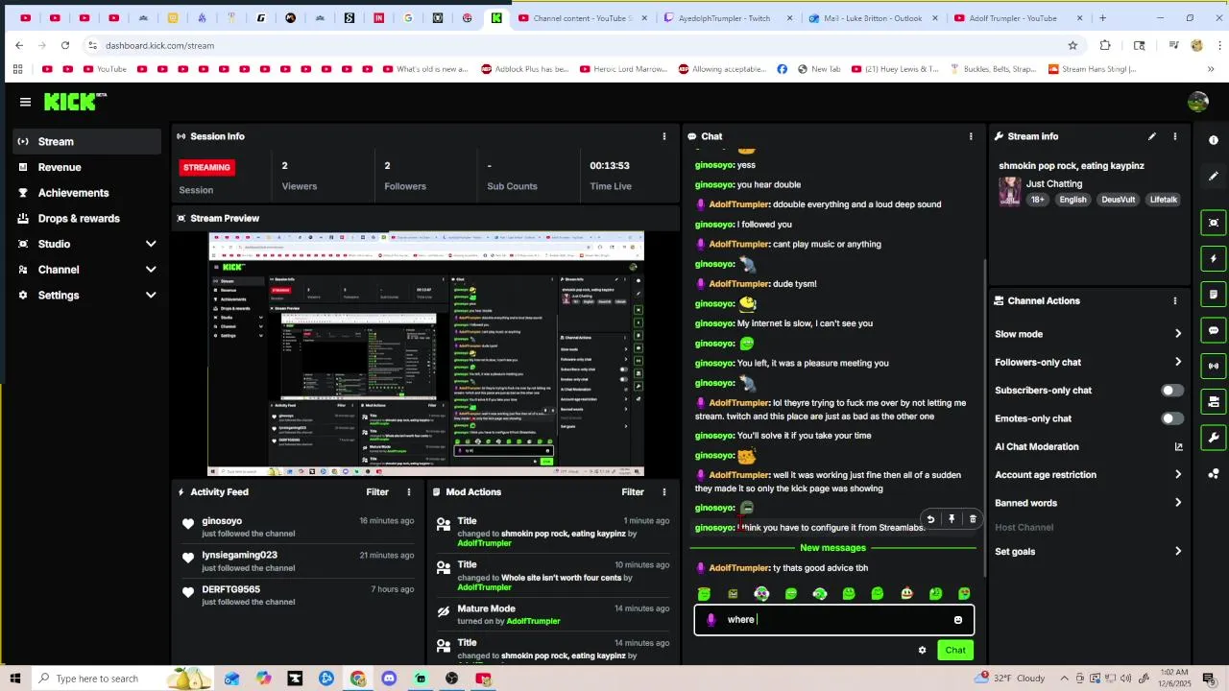Open the profile avatar menu
Image resolution: width=1229 pixels, height=691 pixels.
[x=1197, y=102]
